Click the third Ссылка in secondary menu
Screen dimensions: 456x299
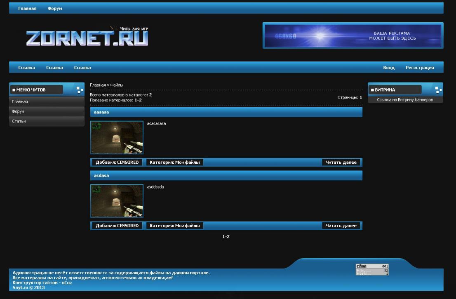[x=82, y=68]
